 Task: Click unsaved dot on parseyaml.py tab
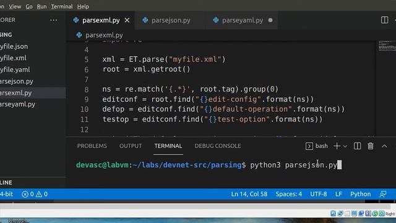[x=270, y=20]
